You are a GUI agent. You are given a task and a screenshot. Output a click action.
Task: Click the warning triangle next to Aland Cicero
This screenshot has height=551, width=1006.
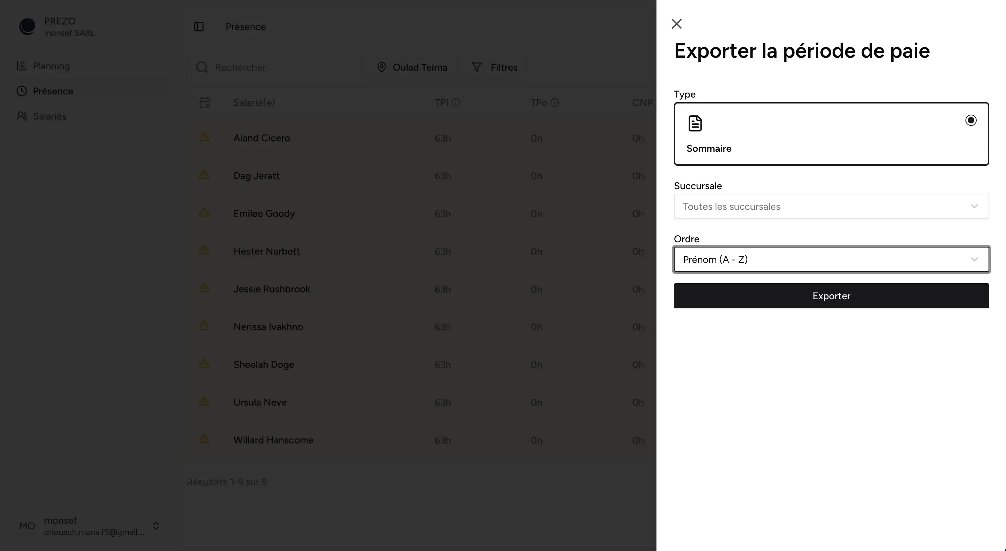pyautogui.click(x=204, y=137)
